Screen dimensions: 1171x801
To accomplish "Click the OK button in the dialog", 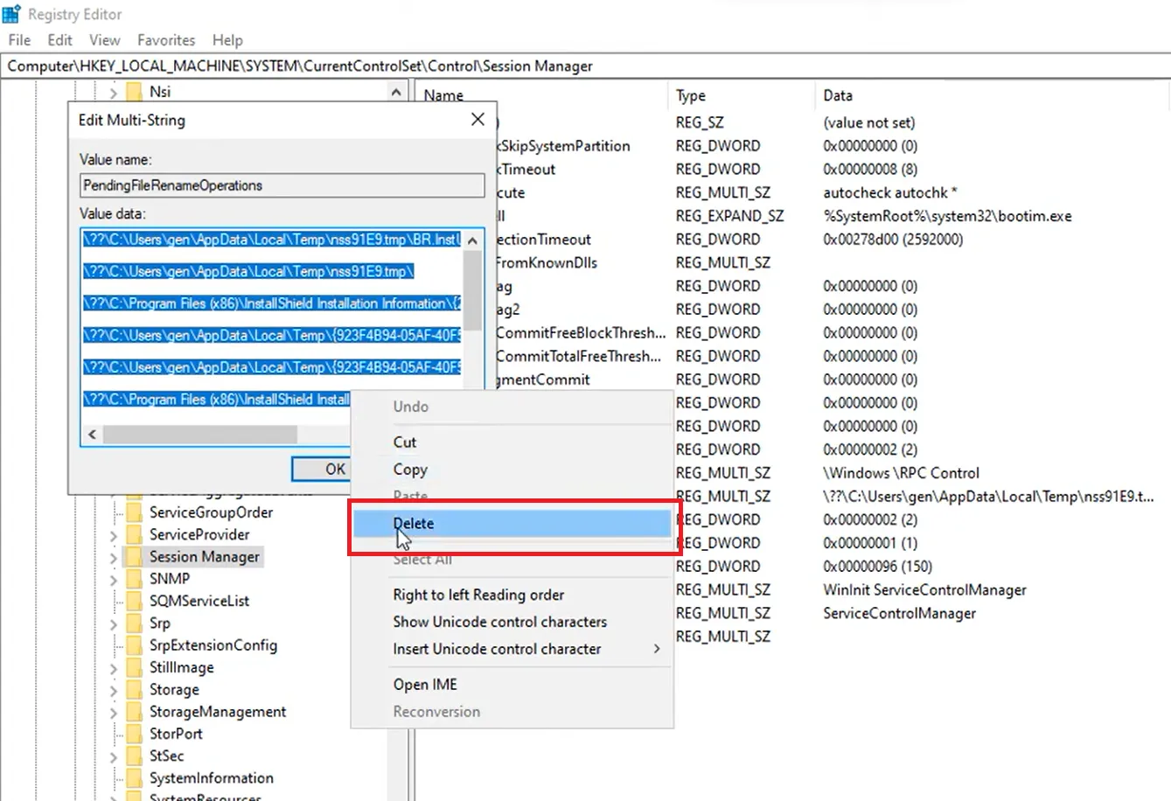I will pos(324,469).
